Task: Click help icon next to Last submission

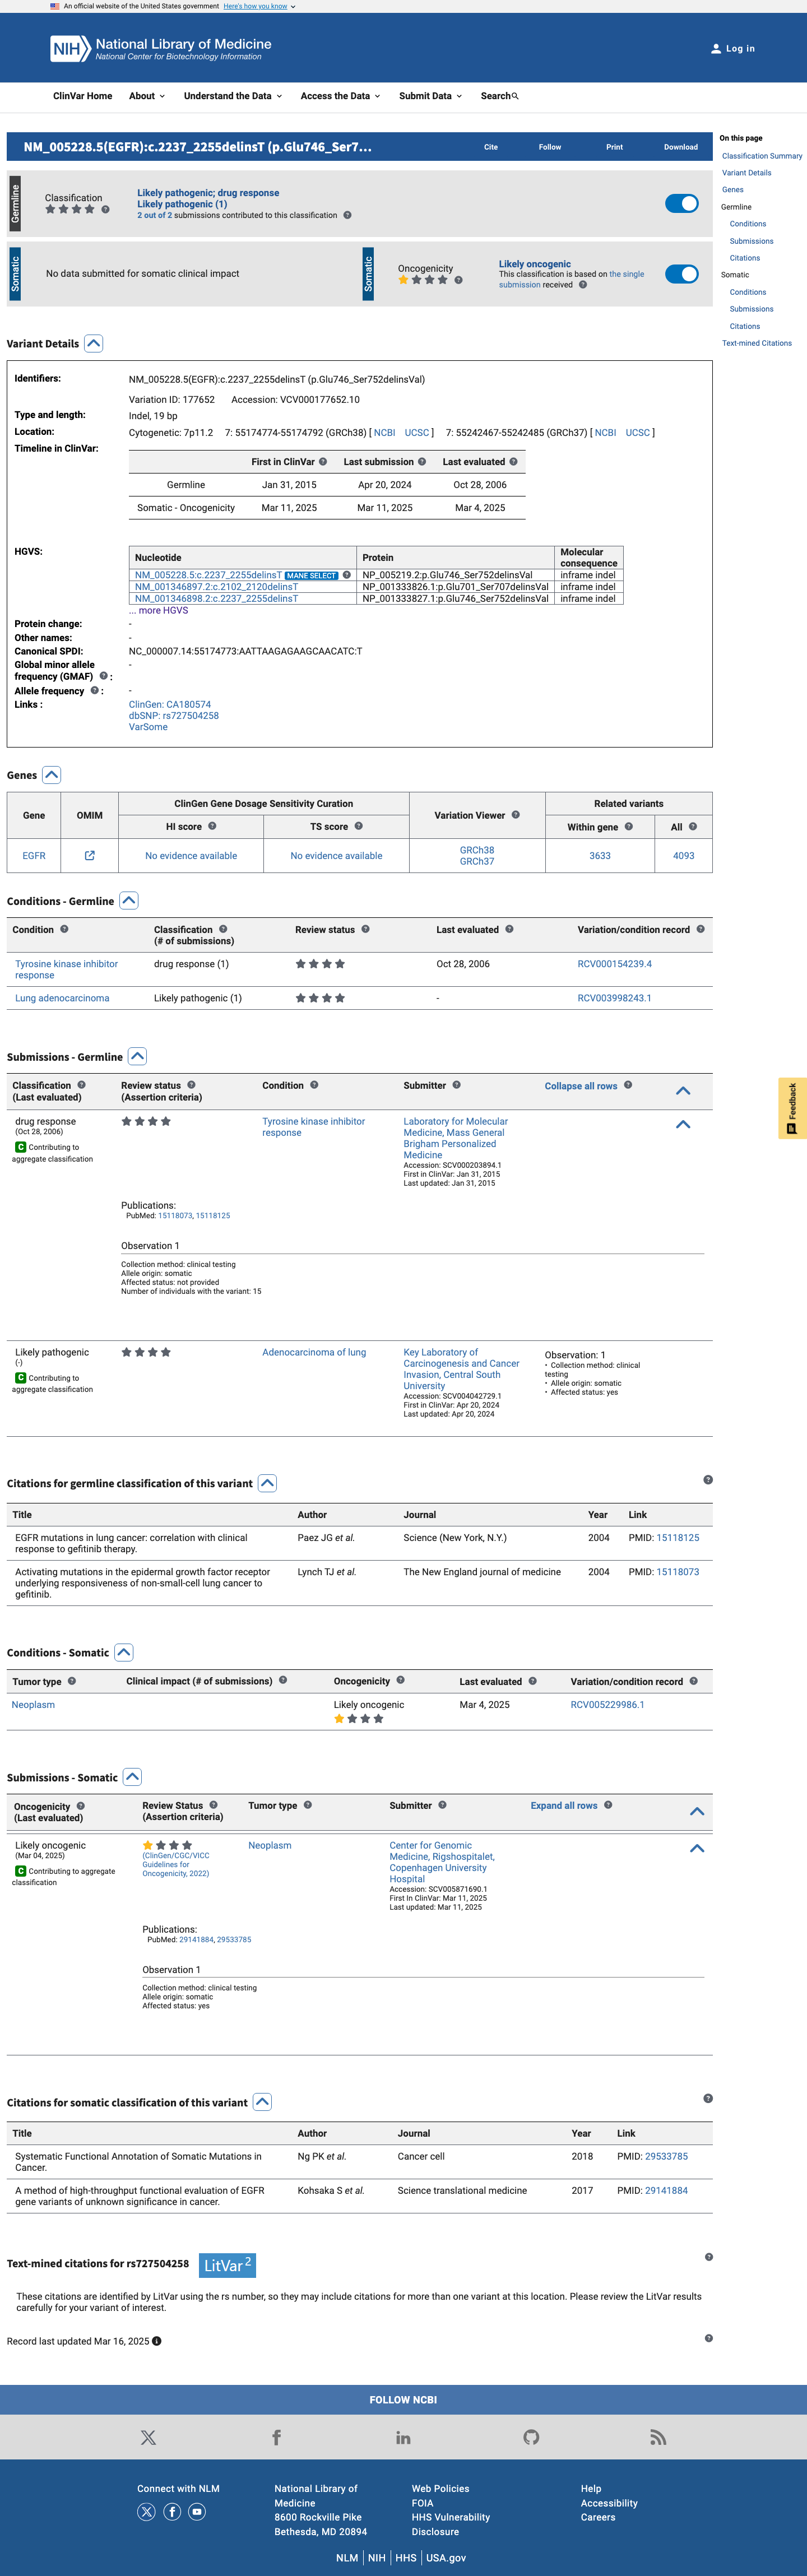Action: 422,462
